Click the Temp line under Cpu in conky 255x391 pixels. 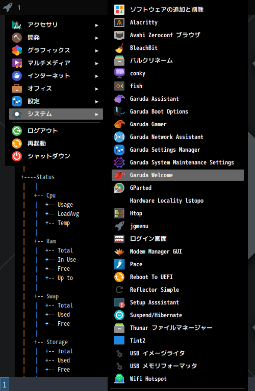tap(64, 223)
